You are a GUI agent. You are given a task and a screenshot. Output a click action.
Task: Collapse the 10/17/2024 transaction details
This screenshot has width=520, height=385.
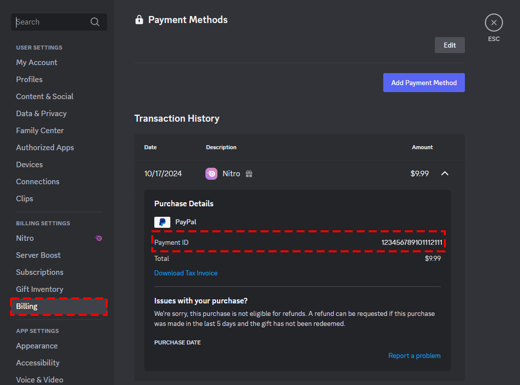(445, 173)
